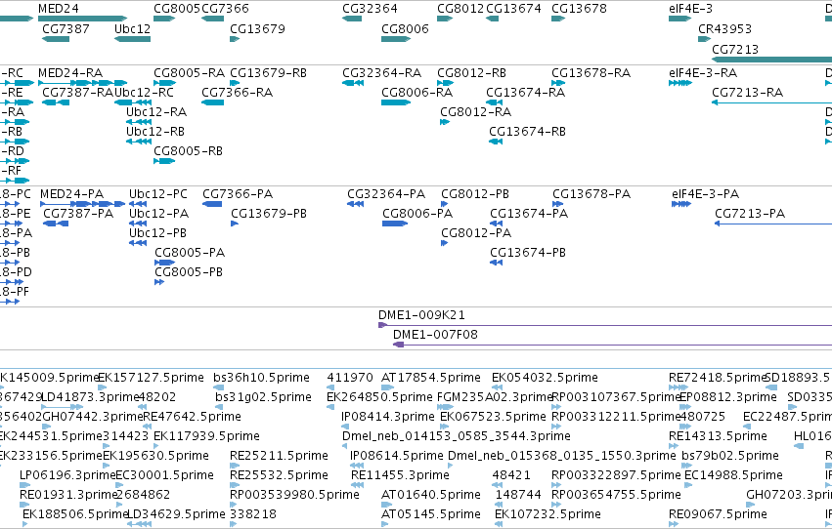Select the EK054032.5prime EST label

tap(545, 378)
